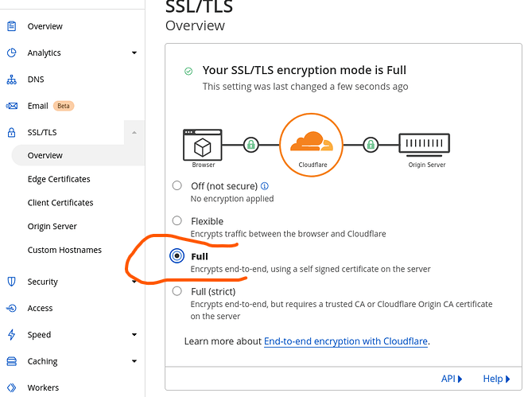Expand the API link at card bottom
This screenshot has width=524, height=397.
click(452, 379)
